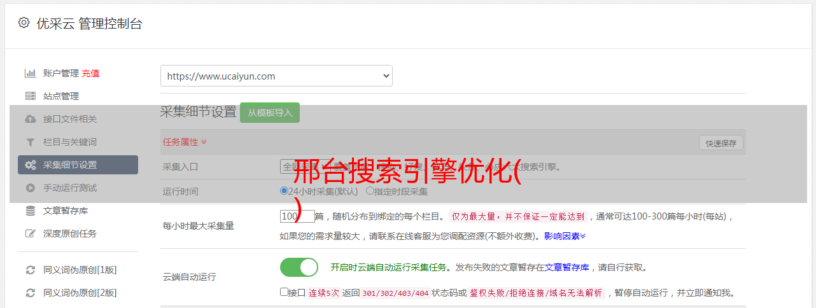Click the 云端自动运行 label
This screenshot has height=308, width=816.
[190, 277]
